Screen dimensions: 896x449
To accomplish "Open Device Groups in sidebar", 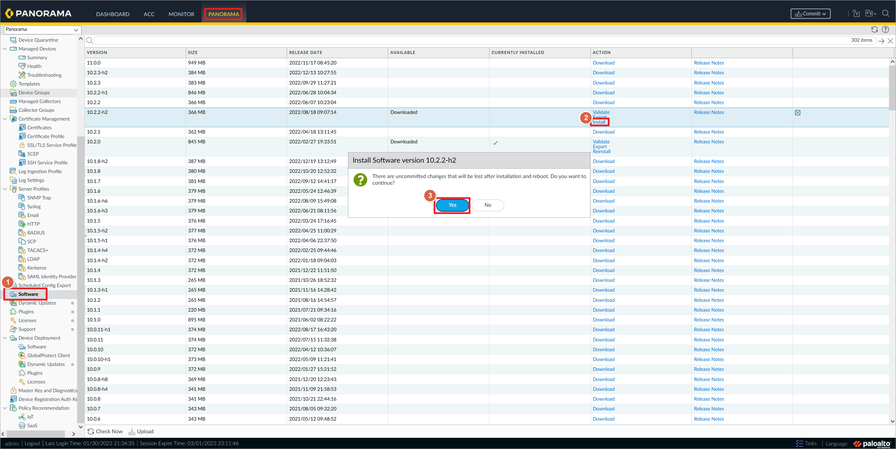I will tap(34, 93).
